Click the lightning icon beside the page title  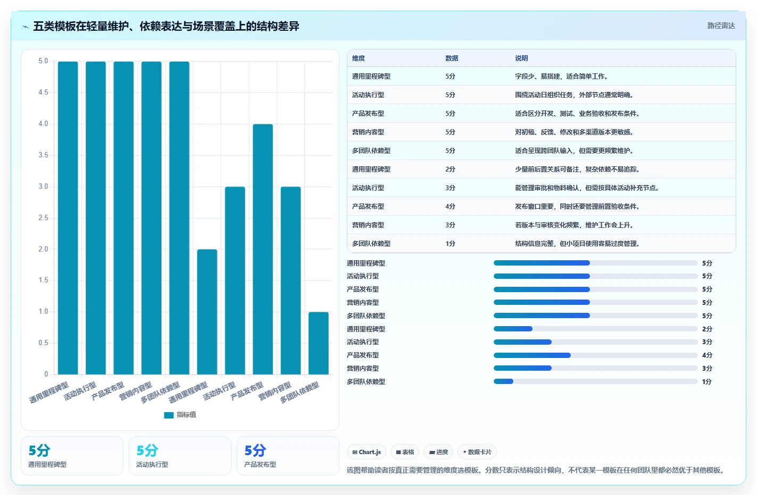pos(25,27)
